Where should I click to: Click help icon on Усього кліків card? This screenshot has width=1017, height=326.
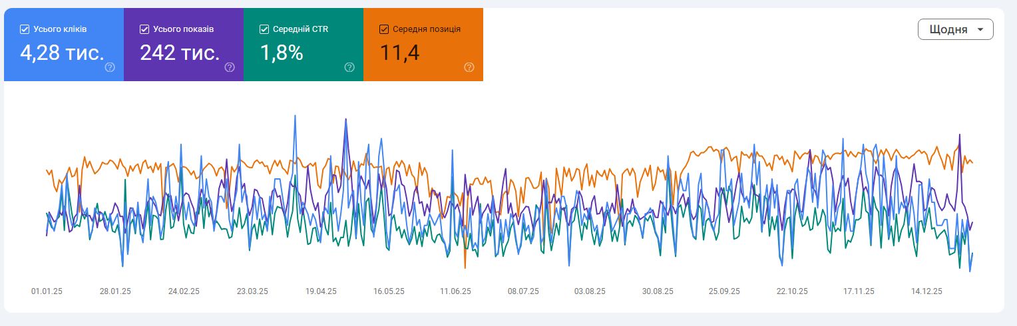pos(110,67)
